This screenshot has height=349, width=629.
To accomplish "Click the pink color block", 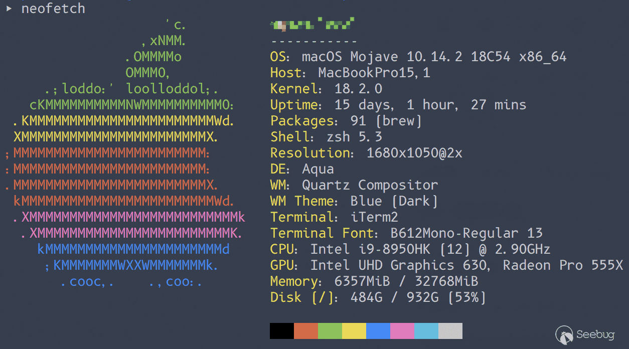I will 402,331.
